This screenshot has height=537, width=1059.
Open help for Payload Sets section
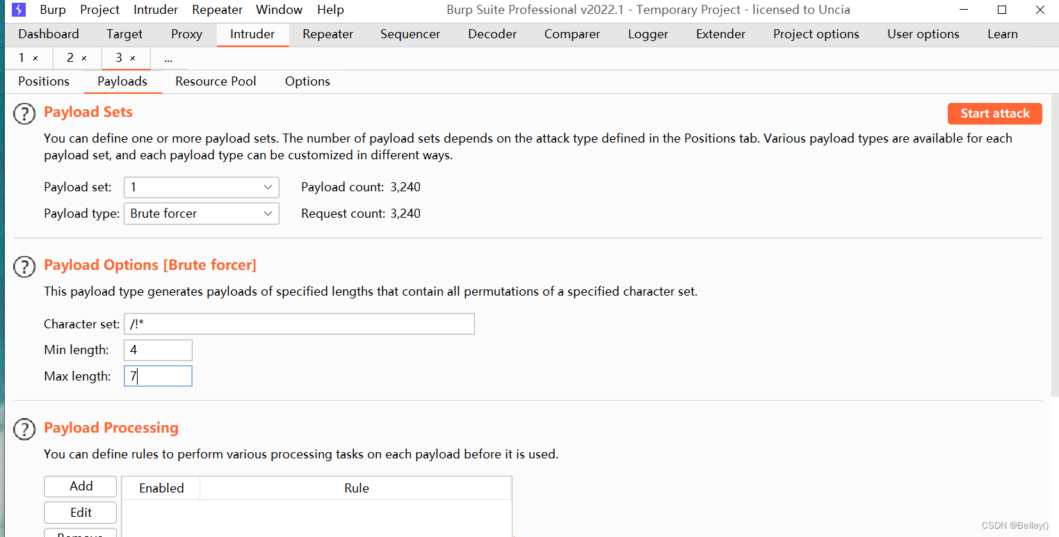[24, 114]
